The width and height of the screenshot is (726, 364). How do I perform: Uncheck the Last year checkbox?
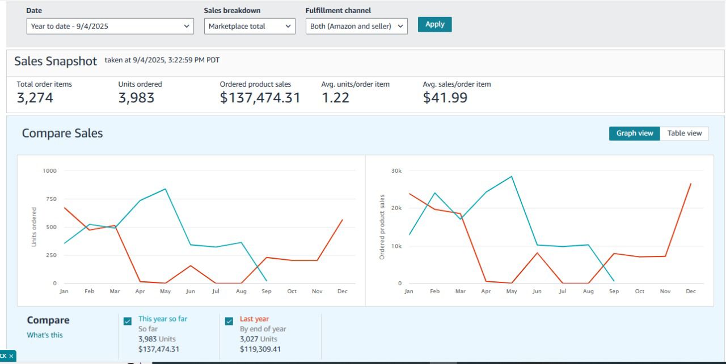[x=229, y=321]
